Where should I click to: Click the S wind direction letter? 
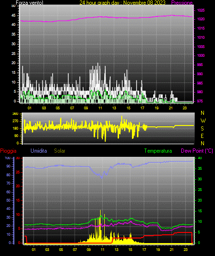click(x=202, y=129)
